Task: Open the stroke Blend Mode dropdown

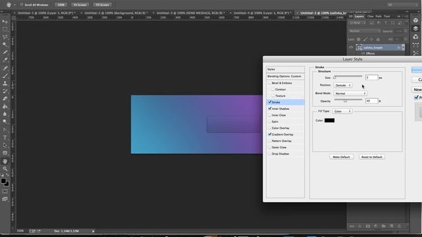Action: click(350, 93)
